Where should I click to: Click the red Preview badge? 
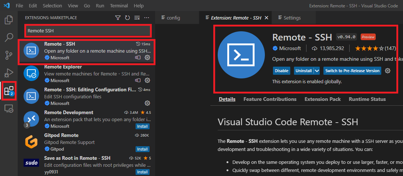tap(368, 37)
